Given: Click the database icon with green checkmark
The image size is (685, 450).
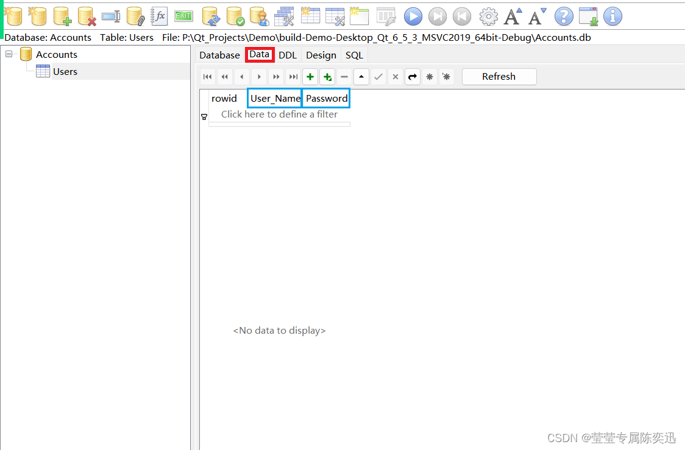Looking at the screenshot, I should click(x=235, y=16).
